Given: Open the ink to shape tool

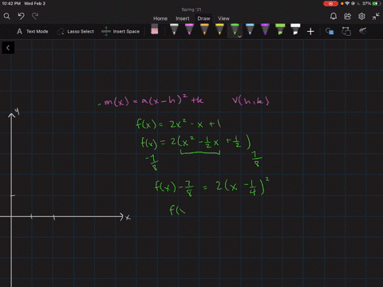Looking at the screenshot, I should pos(330,31).
